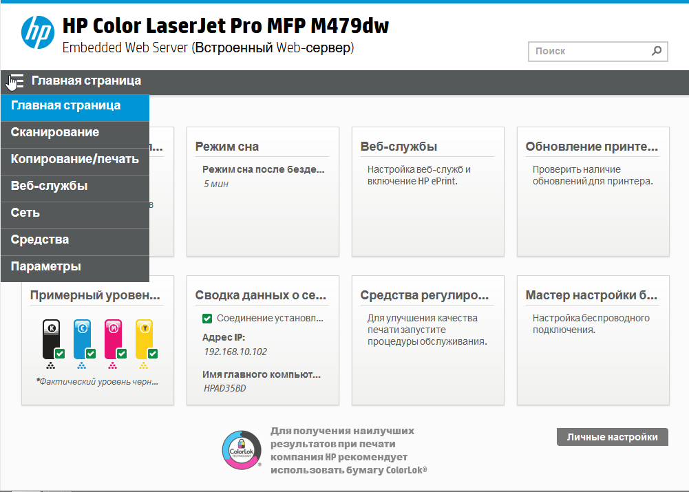The image size is (689, 492).
Task: Click the Для улучшения качества печати description
Action: point(427,330)
